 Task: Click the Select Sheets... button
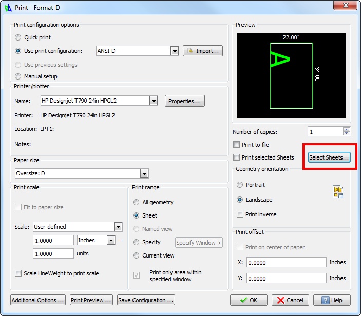point(329,157)
